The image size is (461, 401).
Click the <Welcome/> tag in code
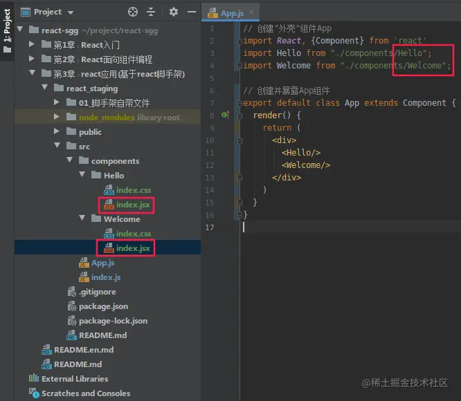point(306,165)
